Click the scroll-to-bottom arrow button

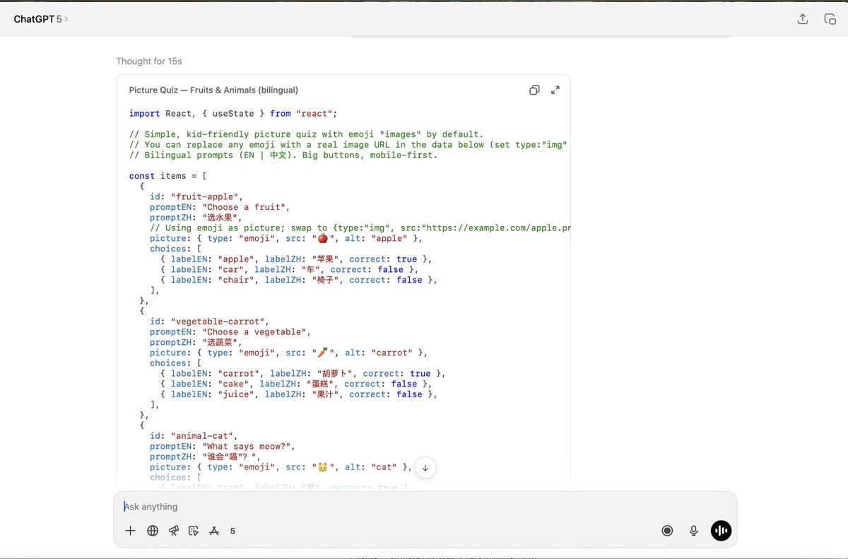coord(425,467)
